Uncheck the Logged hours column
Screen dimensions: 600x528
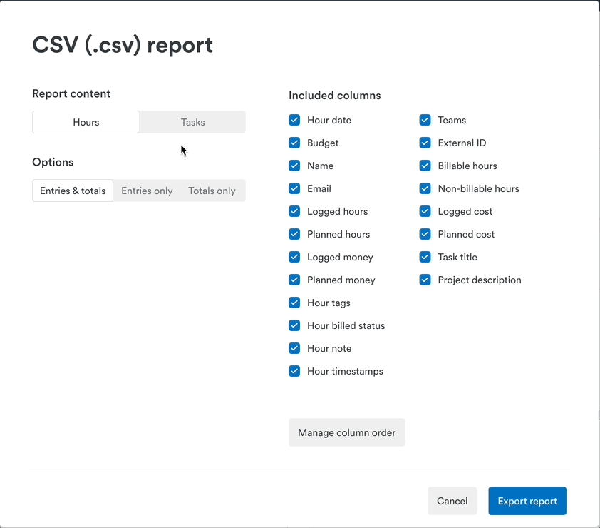click(294, 211)
